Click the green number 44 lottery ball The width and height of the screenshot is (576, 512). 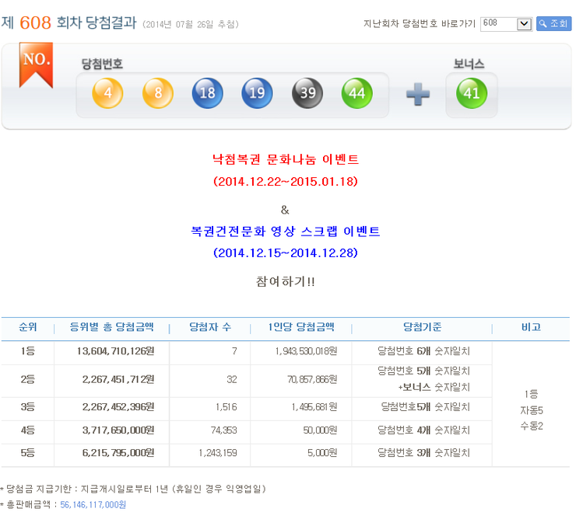coord(357,93)
